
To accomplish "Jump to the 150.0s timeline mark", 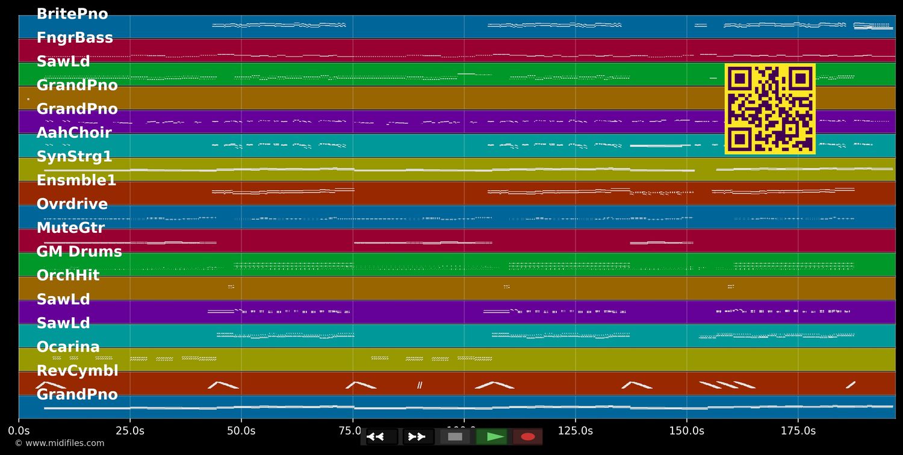I will coord(686,431).
